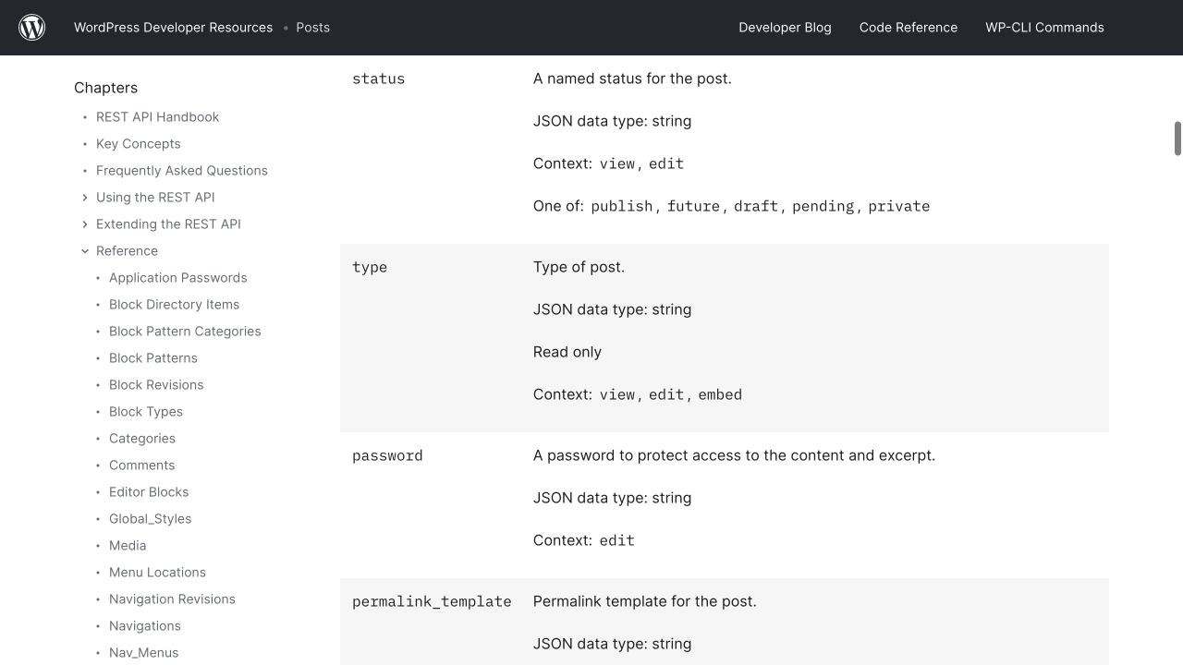Go to Application Passwords reference
Image resolution: width=1183 pixels, height=665 pixels.
[x=177, y=278]
